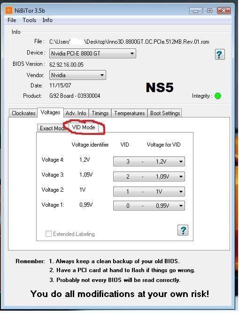
Task: Open the Temperatures tab
Action: coord(130,113)
